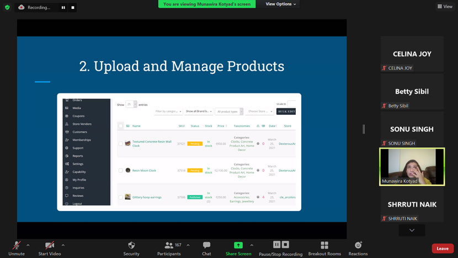Open the Show all Brand dropdown
The width and height of the screenshot is (458, 258).
pos(199,112)
